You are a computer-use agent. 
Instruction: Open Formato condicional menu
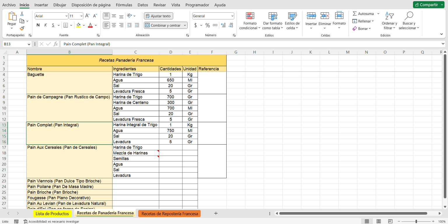(x=250, y=21)
